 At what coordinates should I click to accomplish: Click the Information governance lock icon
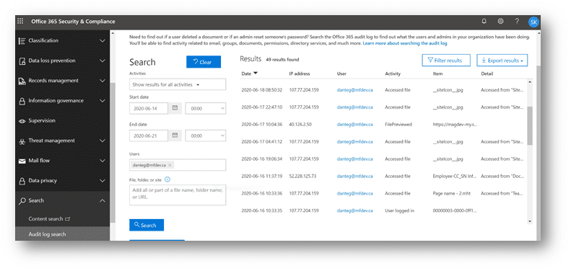click(22, 101)
